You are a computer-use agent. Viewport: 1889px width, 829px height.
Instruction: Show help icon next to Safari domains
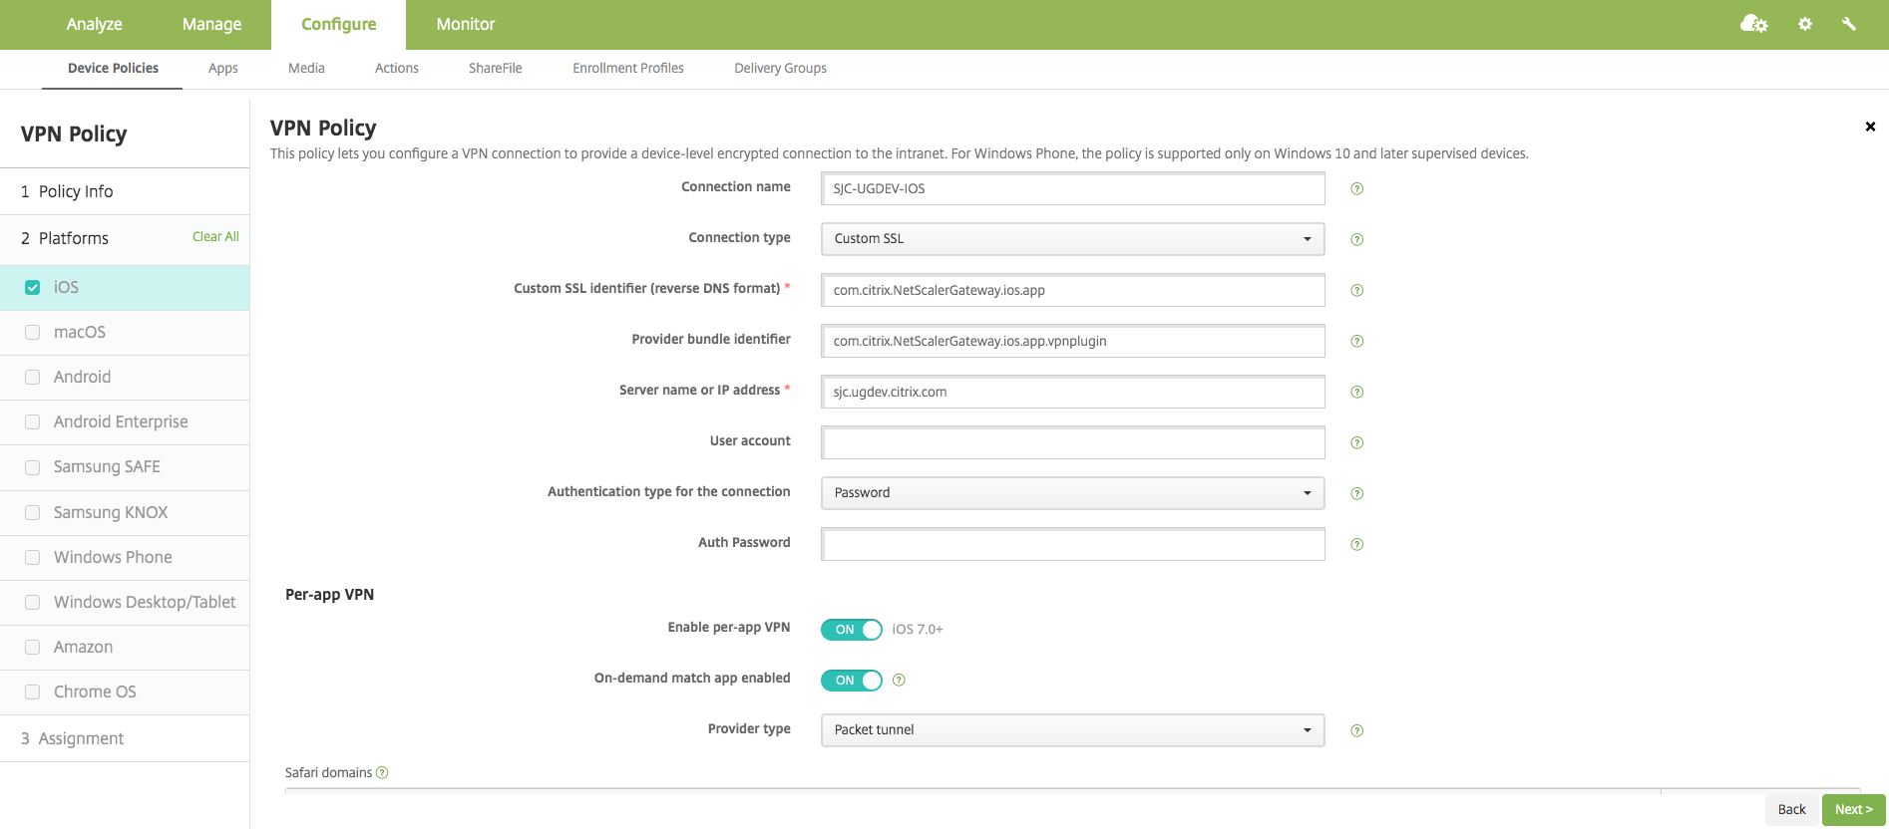pyautogui.click(x=382, y=773)
